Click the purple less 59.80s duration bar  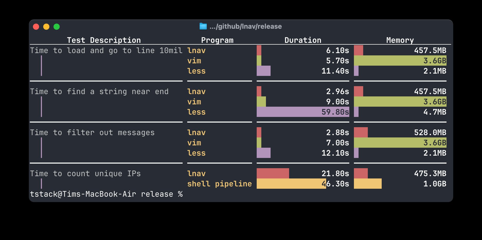point(288,112)
